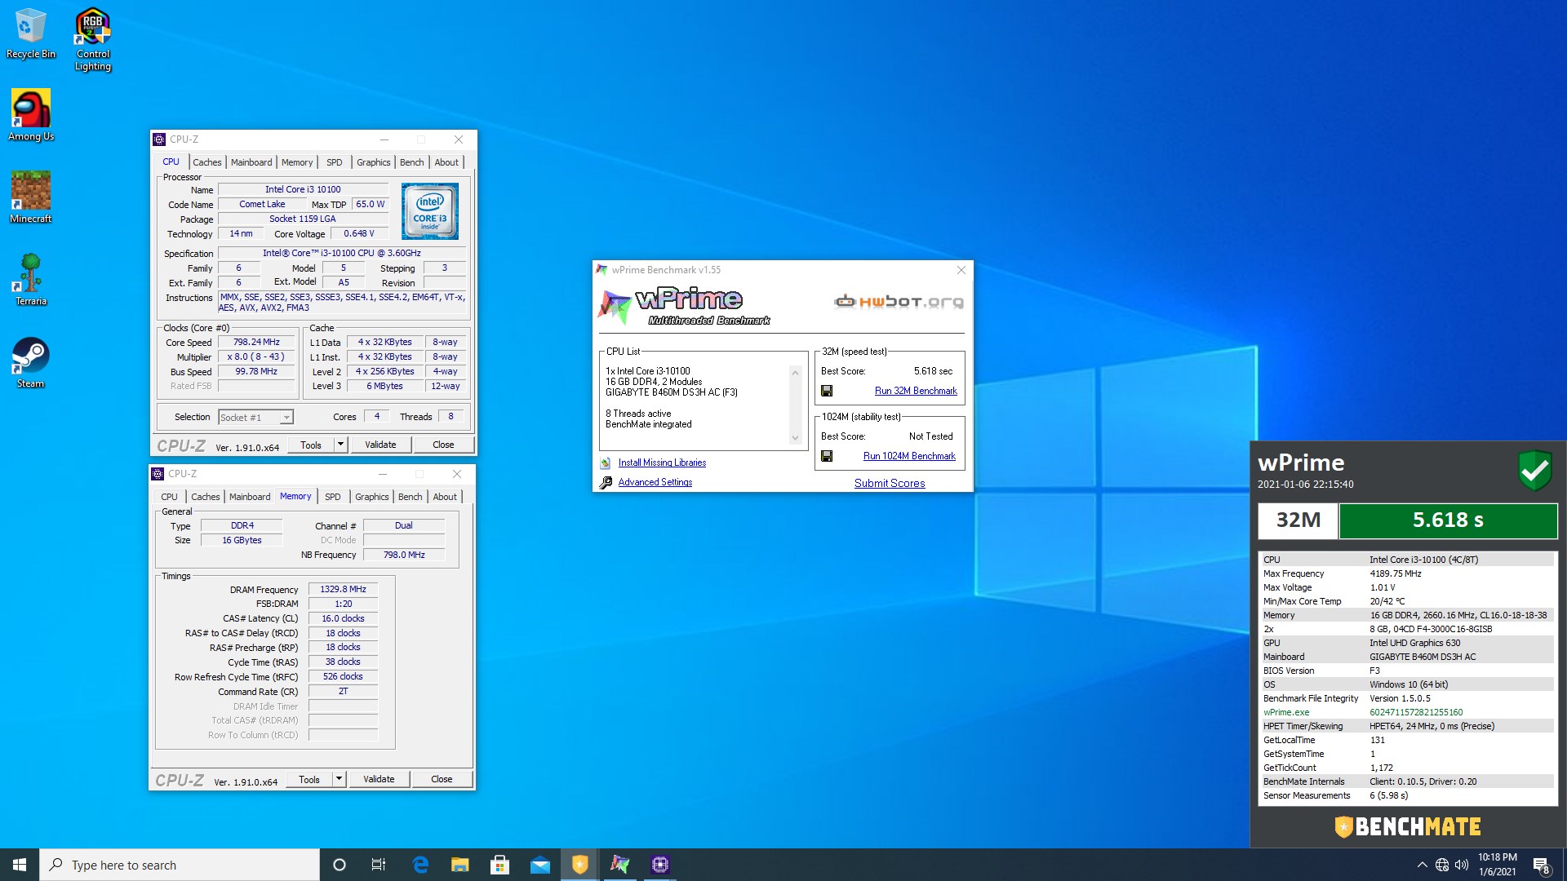Switch to CPU tab in bottom CPU-Z window

point(169,497)
